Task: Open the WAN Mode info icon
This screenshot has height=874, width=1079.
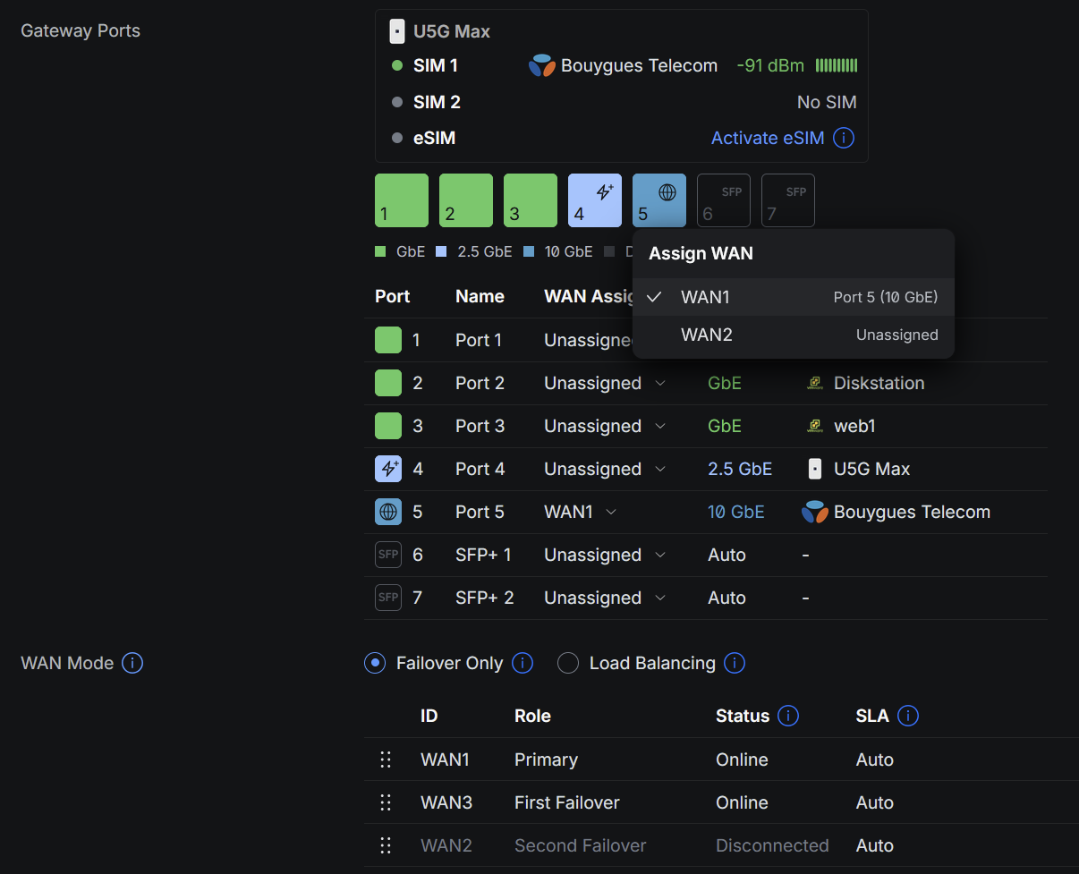Action: (x=132, y=663)
